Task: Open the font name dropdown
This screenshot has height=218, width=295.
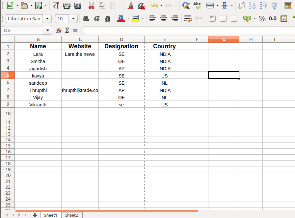Action: (x=47, y=19)
